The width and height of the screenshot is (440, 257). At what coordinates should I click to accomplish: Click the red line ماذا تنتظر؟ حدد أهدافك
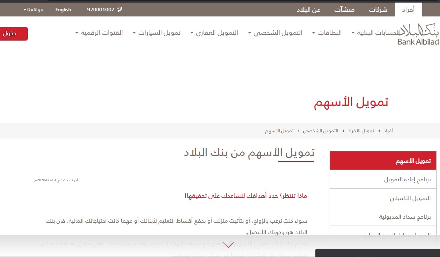pyautogui.click(x=246, y=196)
